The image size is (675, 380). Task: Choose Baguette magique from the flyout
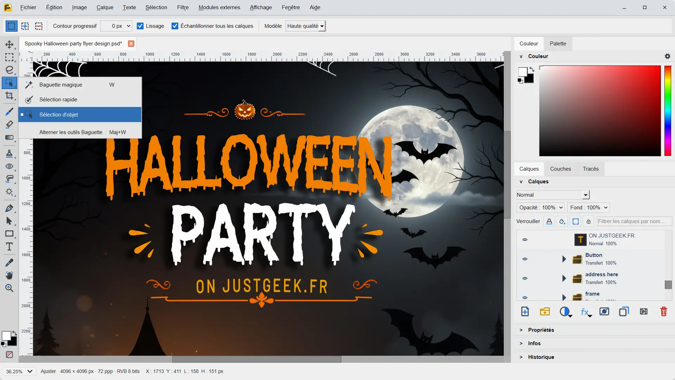click(x=80, y=85)
